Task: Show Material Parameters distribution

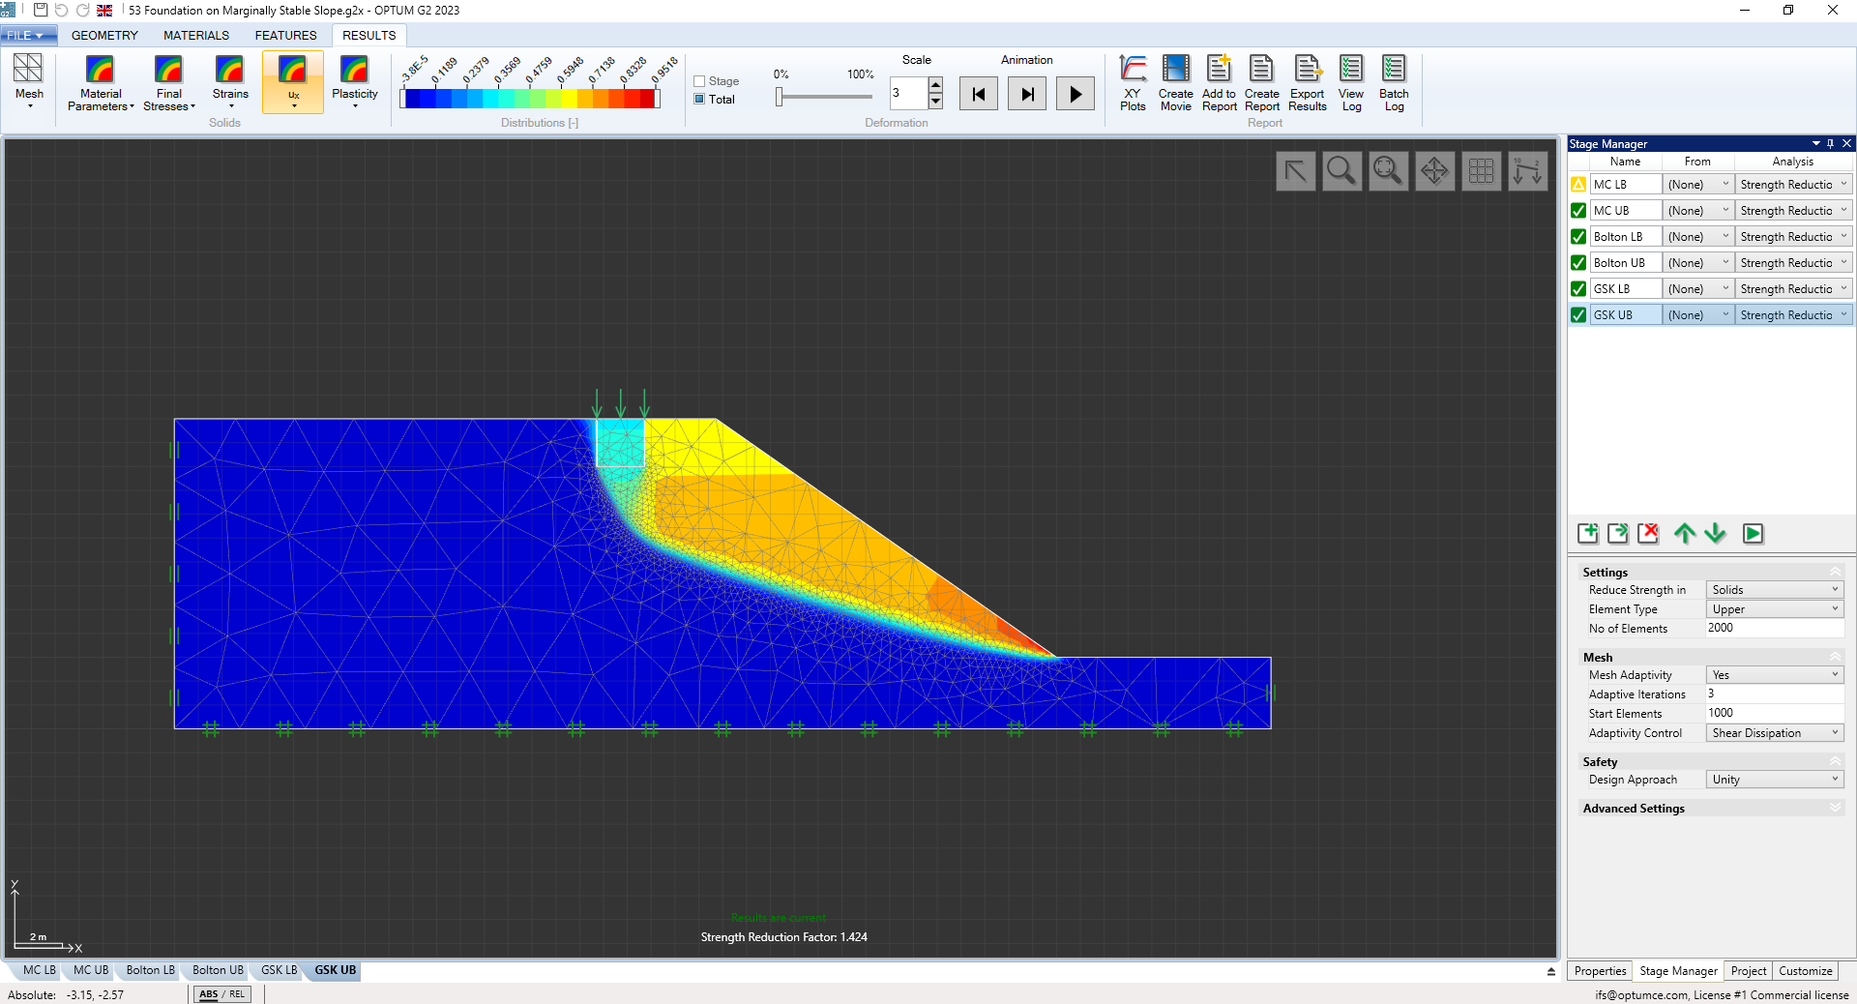Action: (x=101, y=81)
